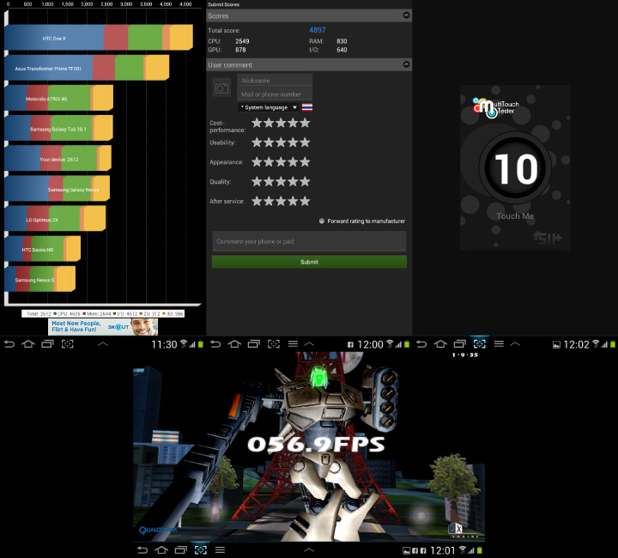Viewport: 618px width, 558px height.
Task: Expand the up chevron in the 12:00 bar
Action: (x=309, y=344)
